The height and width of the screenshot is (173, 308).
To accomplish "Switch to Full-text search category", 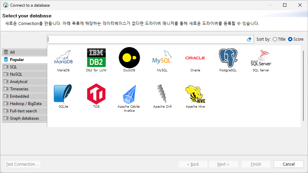I will (x=25, y=111).
